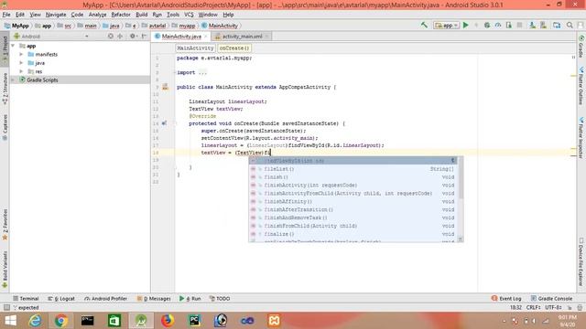Toggle the Gradle tool window on right

coord(581,47)
